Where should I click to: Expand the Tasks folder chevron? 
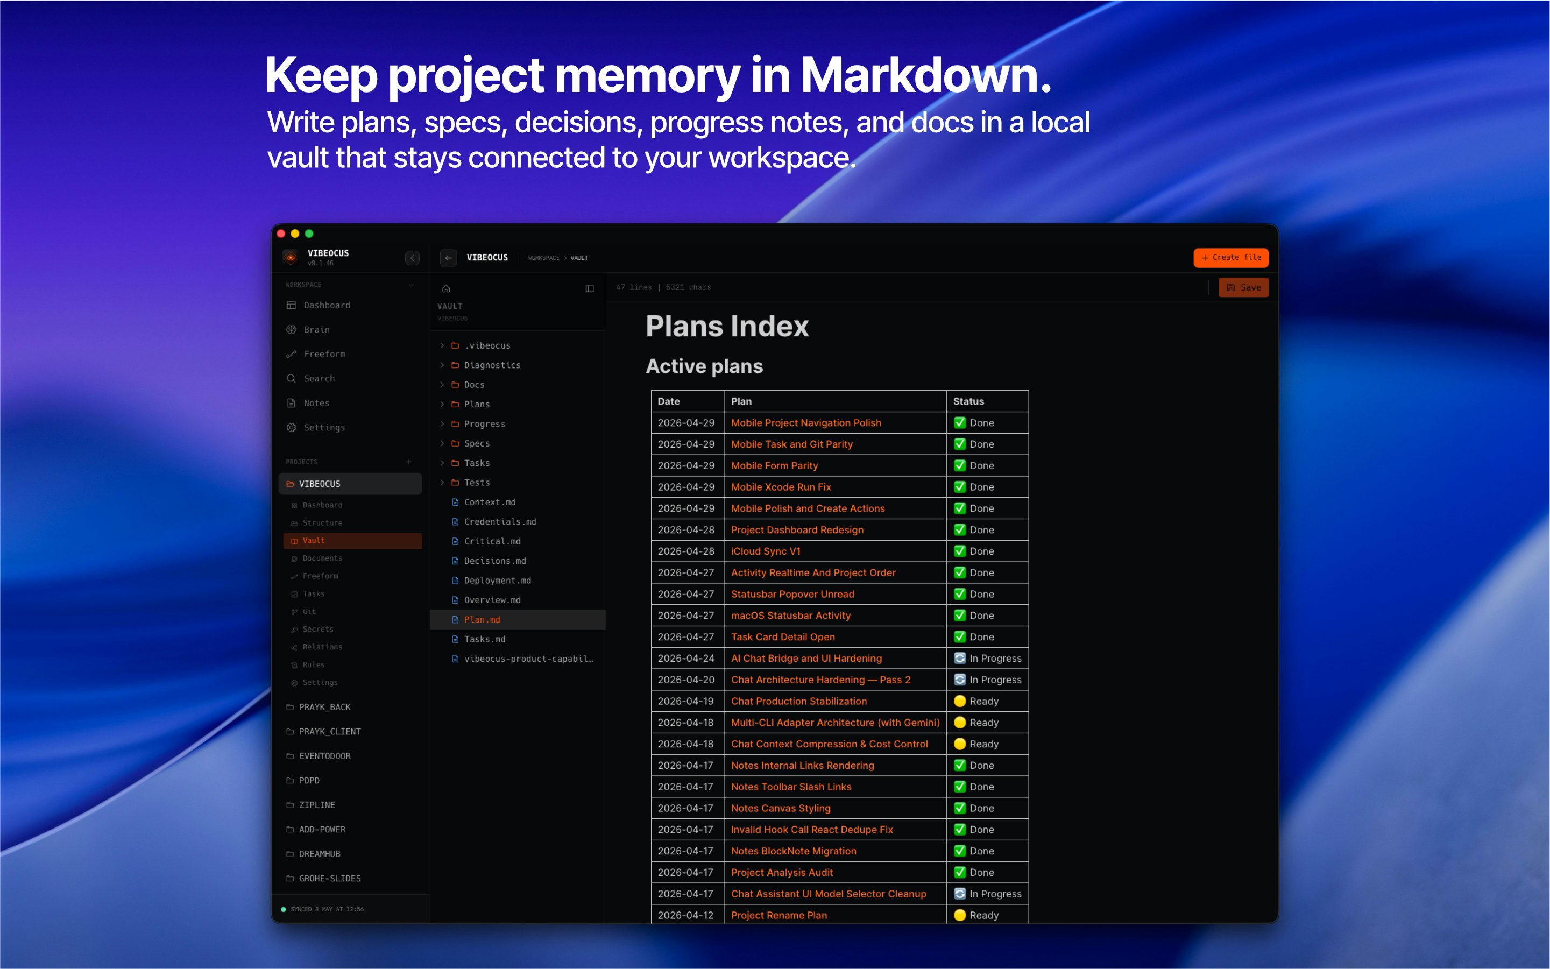click(442, 463)
